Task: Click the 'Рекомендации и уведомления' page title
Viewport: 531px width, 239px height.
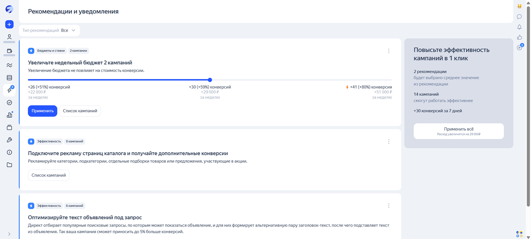Action: click(x=73, y=12)
